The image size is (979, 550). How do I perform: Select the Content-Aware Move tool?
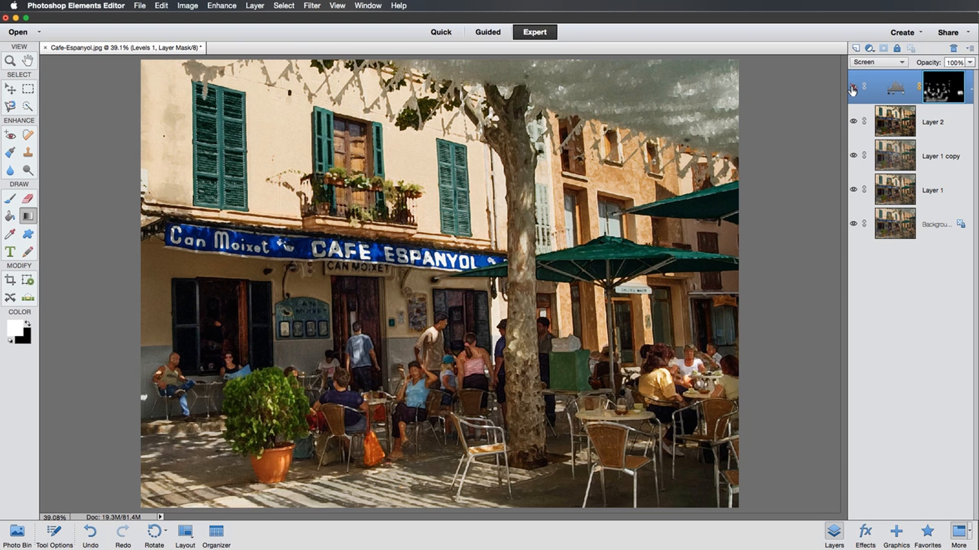tap(10, 297)
